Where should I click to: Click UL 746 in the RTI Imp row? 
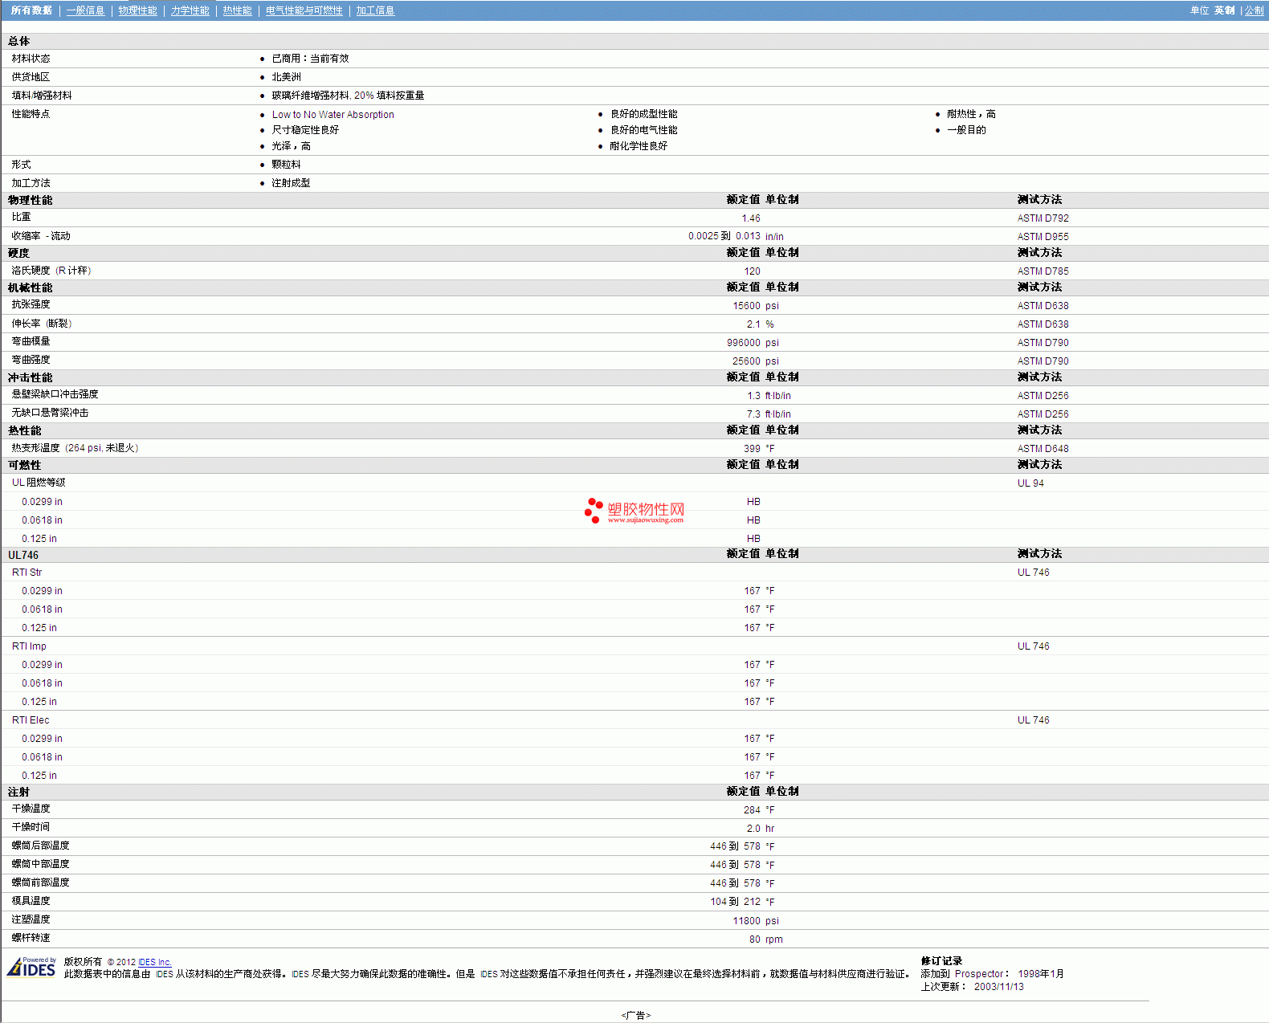click(x=1033, y=646)
